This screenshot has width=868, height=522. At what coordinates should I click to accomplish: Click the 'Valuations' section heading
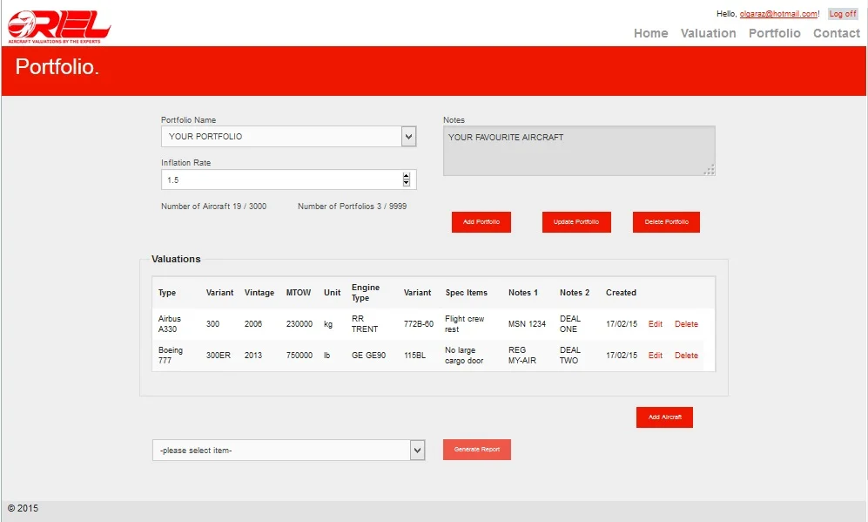[176, 259]
